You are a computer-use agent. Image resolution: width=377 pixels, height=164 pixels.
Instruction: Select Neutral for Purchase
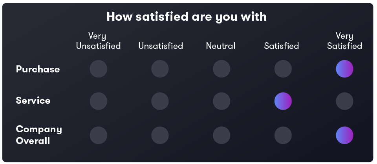pyautogui.click(x=221, y=69)
